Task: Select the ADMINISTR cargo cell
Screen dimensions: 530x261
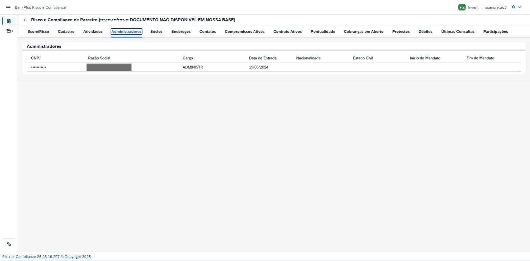Action: pyautogui.click(x=193, y=67)
